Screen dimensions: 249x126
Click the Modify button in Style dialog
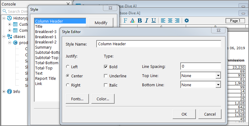tap(101, 23)
